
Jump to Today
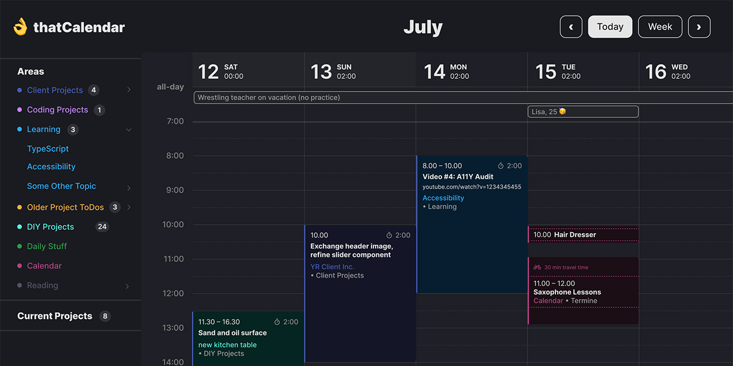pos(610,27)
